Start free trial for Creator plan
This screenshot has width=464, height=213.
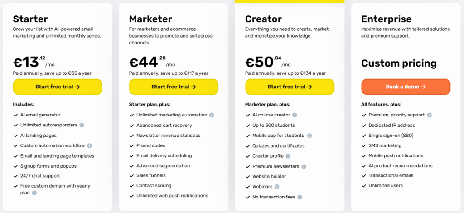point(290,87)
